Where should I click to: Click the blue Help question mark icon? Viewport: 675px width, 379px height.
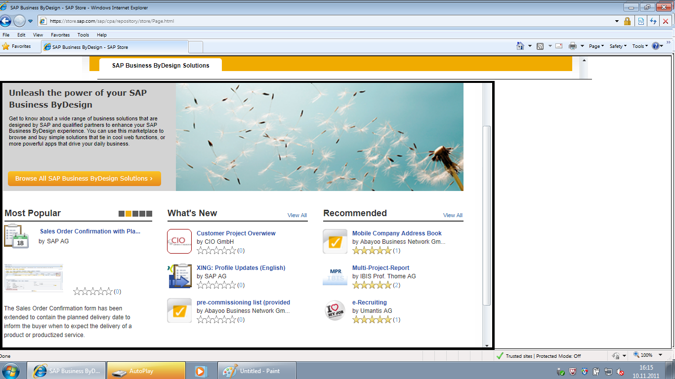656,46
